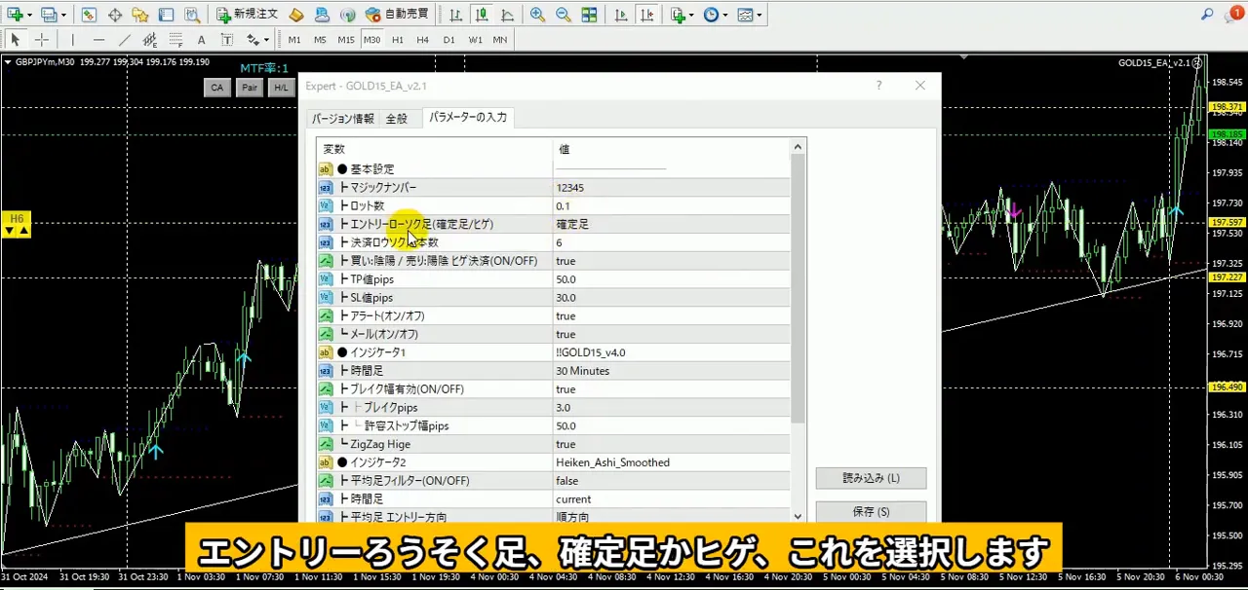The width and height of the screenshot is (1248, 590).
Task: Switch to W1 timeframe
Action: [475, 40]
